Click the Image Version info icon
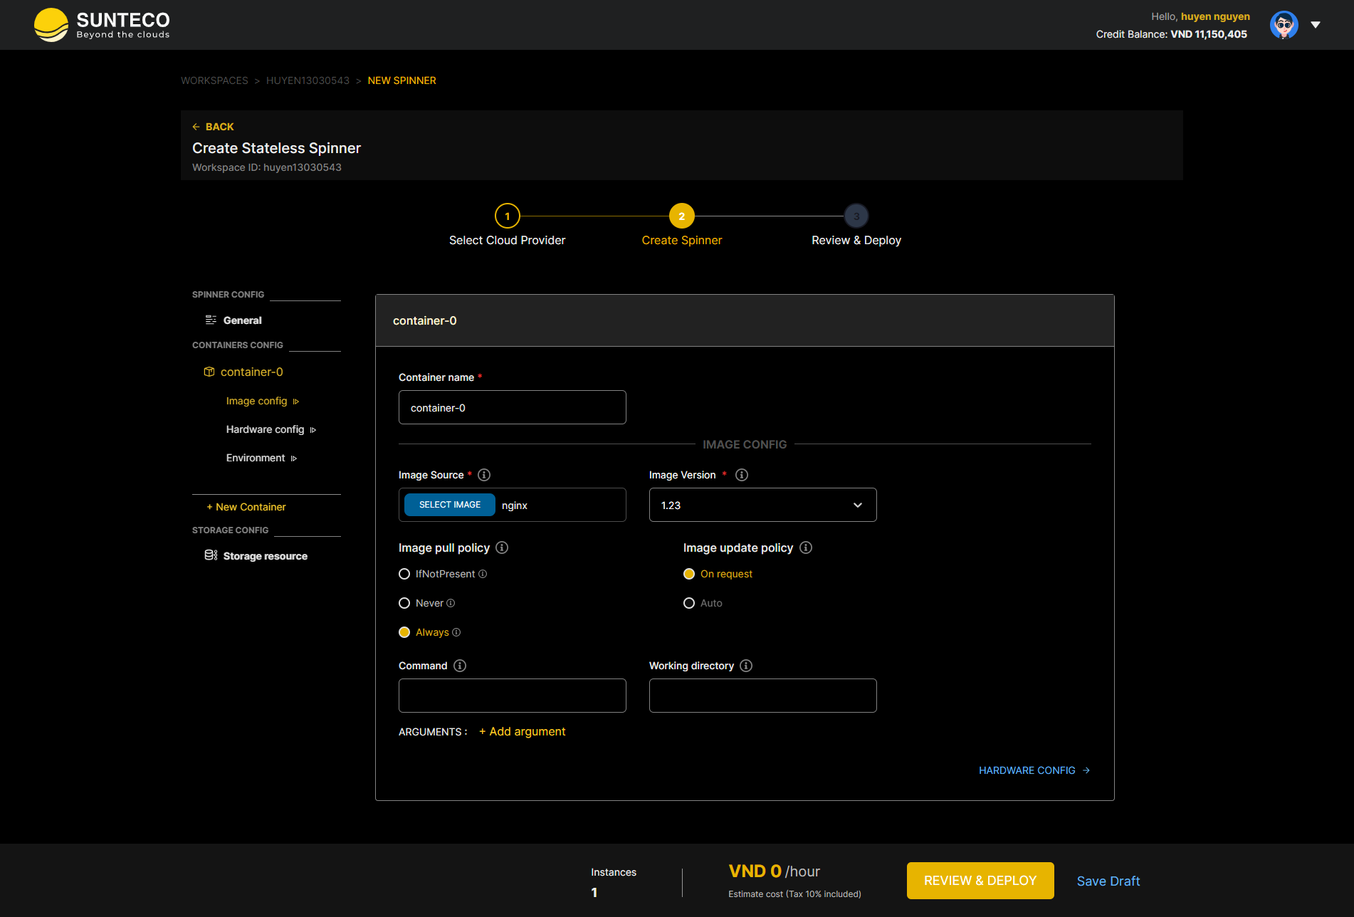The height and width of the screenshot is (917, 1354). [741, 475]
